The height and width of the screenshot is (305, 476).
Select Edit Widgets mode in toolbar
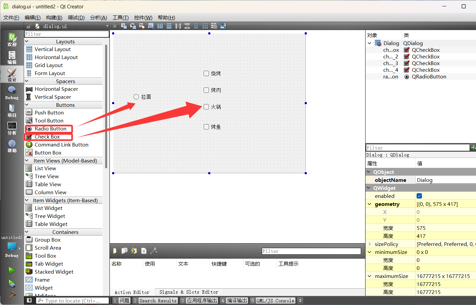(x=124, y=26)
